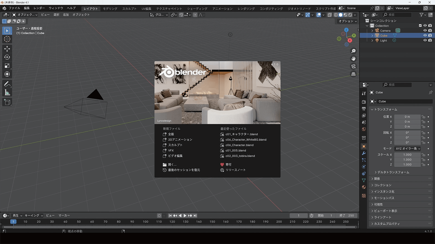Lock the 位置 X value
Screen dimensions: 435x244
click(x=423, y=117)
